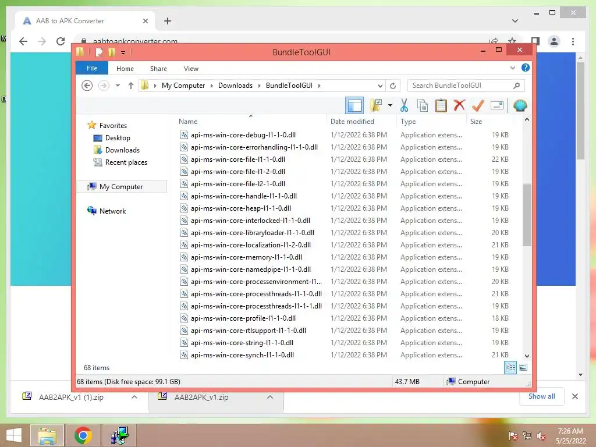Select My Computer in navigation pane
Image resolution: width=596 pixels, height=447 pixels.
pos(121,187)
